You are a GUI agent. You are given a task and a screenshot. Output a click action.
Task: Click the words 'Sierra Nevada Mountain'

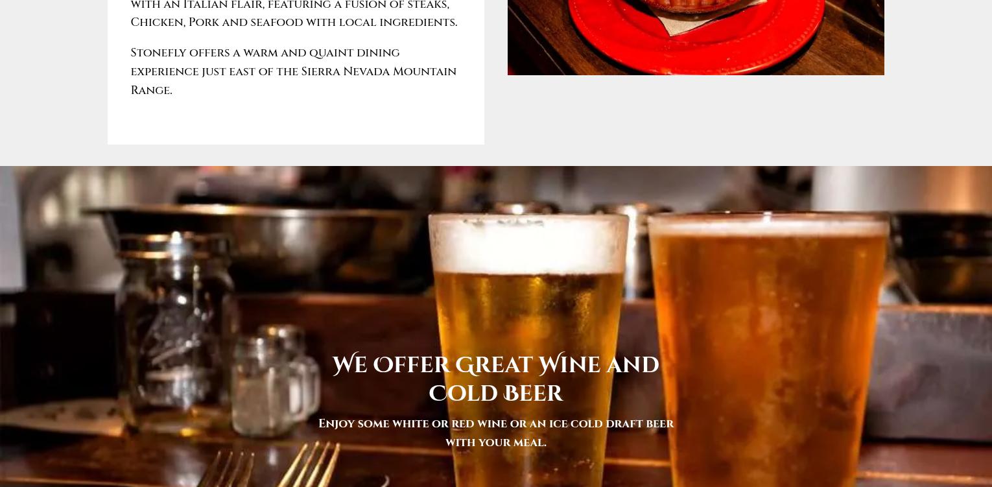click(x=379, y=71)
